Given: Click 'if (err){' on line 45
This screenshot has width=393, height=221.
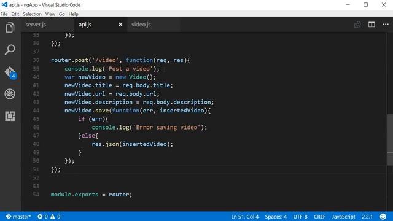Looking at the screenshot, I should pyautogui.click(x=93, y=119).
